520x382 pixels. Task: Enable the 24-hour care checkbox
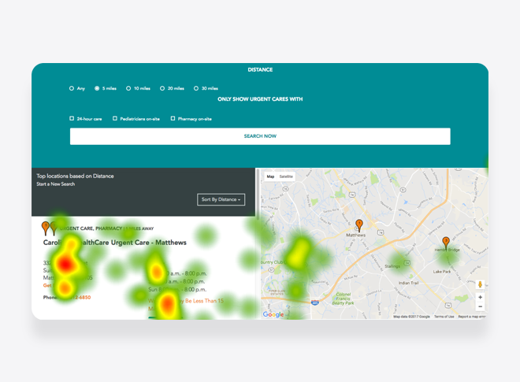72,118
